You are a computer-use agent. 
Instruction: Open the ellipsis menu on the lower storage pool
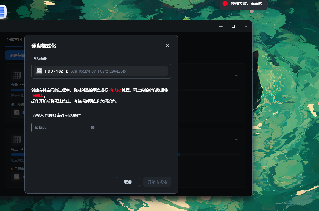[237, 139]
